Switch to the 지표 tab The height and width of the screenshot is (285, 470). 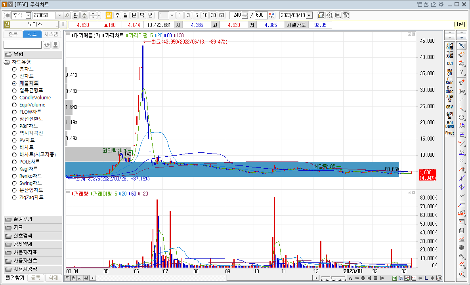[x=32, y=34]
